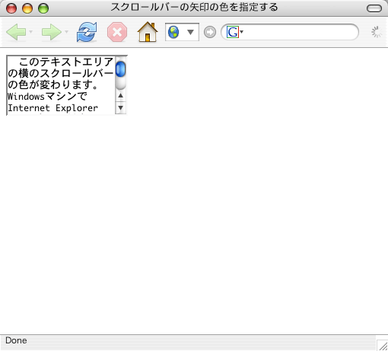
Task: Click the green Forward arrow button
Action: click(x=52, y=32)
